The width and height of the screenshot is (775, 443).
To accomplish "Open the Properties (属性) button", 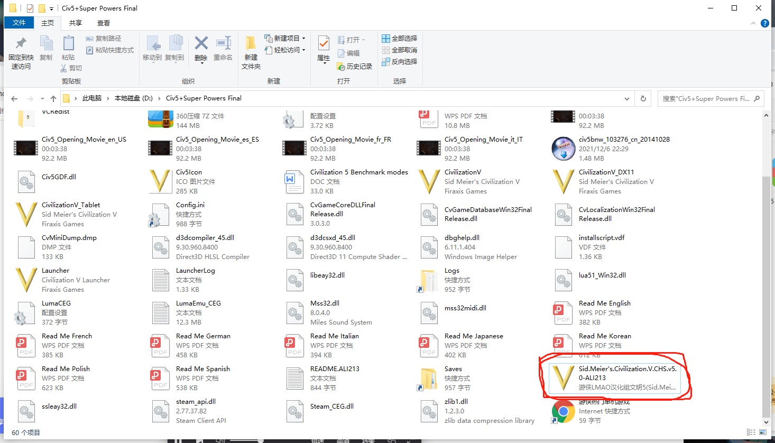I will coord(324,49).
